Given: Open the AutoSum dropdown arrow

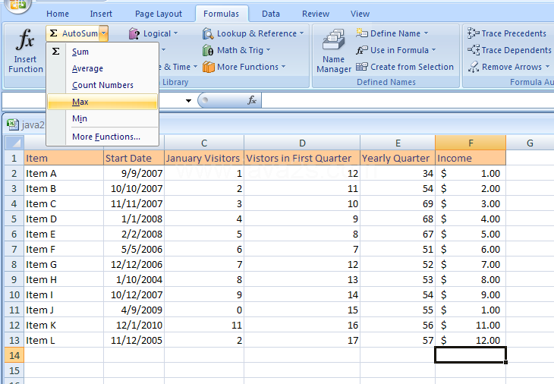Looking at the screenshot, I should pyautogui.click(x=103, y=33).
